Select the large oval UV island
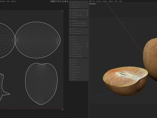The height and width of the screenshot is (118, 157). point(38,40)
